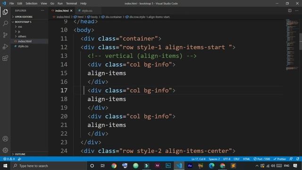The width and height of the screenshot is (302, 170).
Task: Open the Run menu
Action: point(60,3)
